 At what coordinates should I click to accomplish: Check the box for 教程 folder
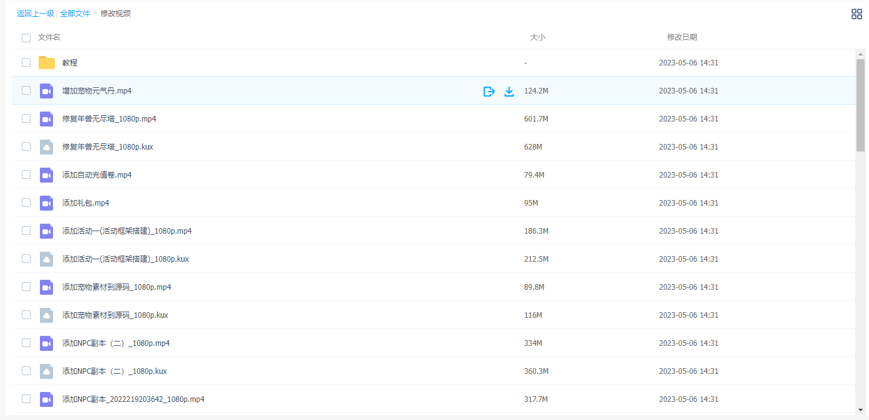point(26,62)
